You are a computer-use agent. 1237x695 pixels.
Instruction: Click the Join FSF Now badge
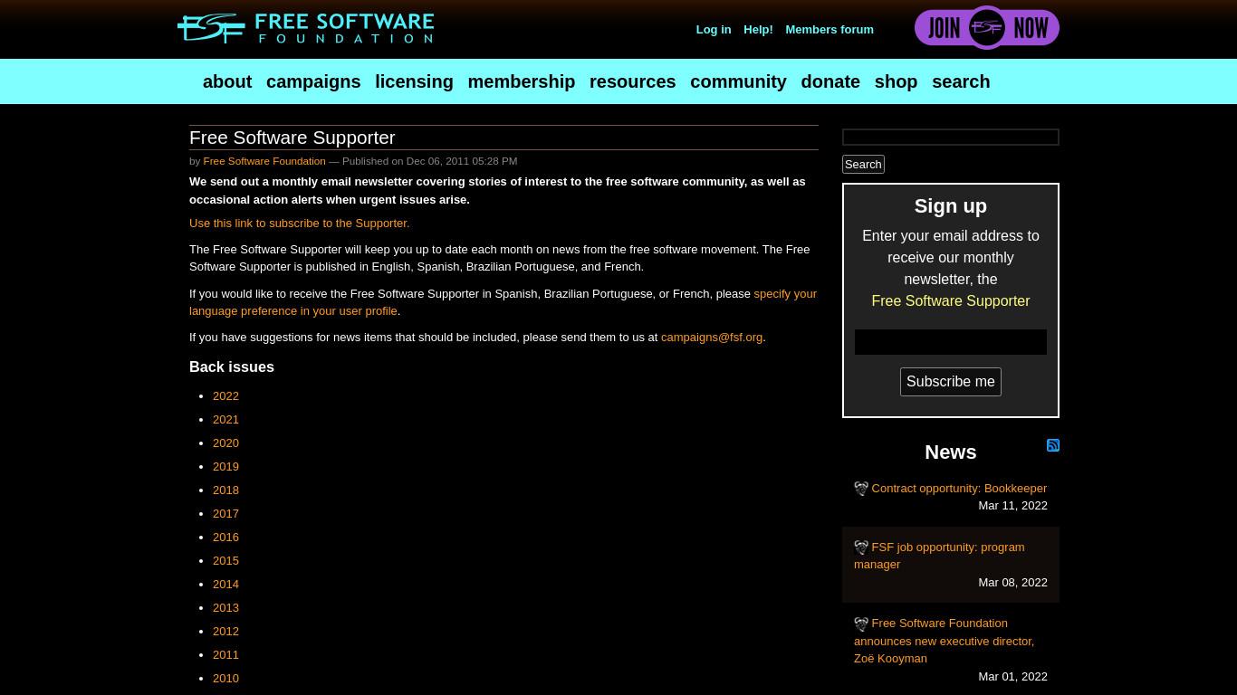pos(987,28)
